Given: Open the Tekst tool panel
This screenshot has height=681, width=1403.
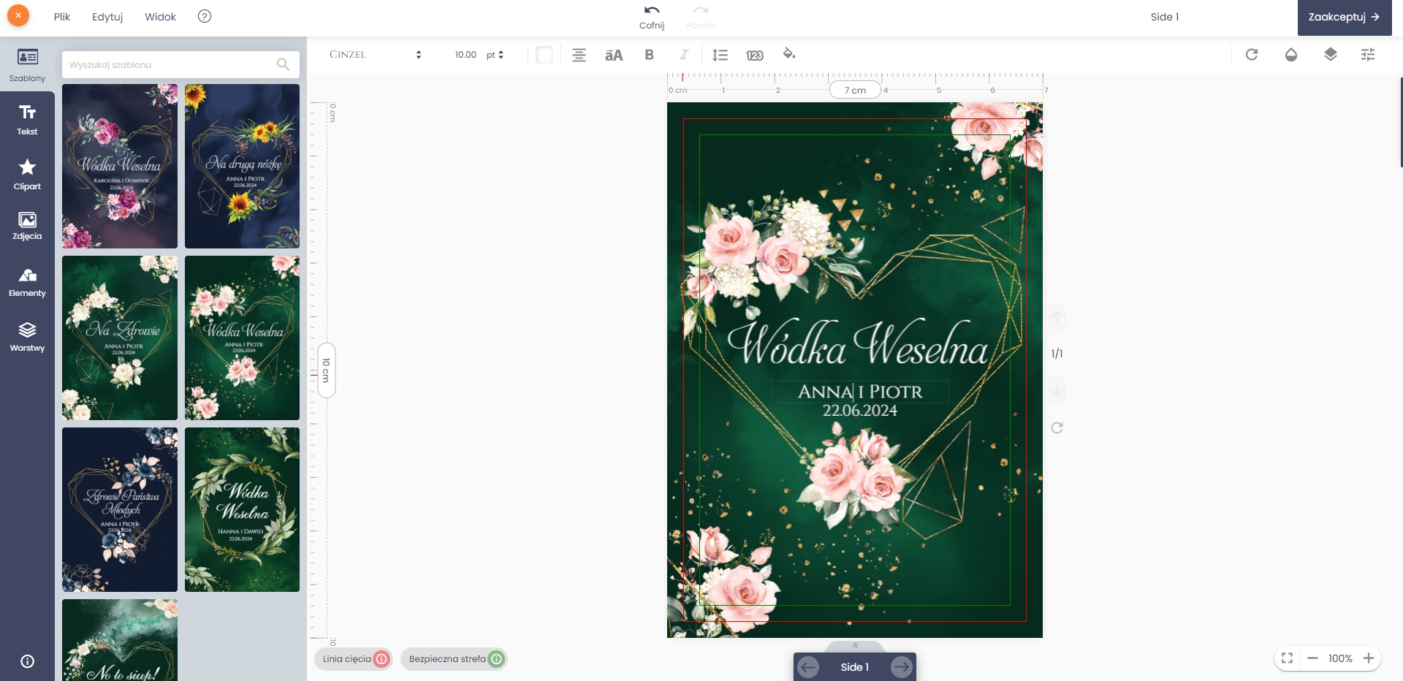Looking at the screenshot, I should click(27, 119).
